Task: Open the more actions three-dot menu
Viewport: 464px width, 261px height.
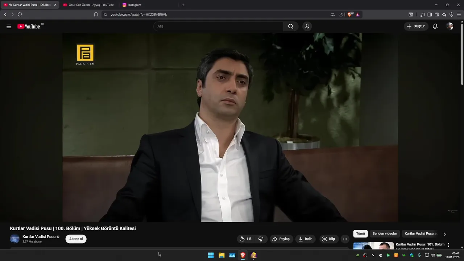Action: click(345, 239)
